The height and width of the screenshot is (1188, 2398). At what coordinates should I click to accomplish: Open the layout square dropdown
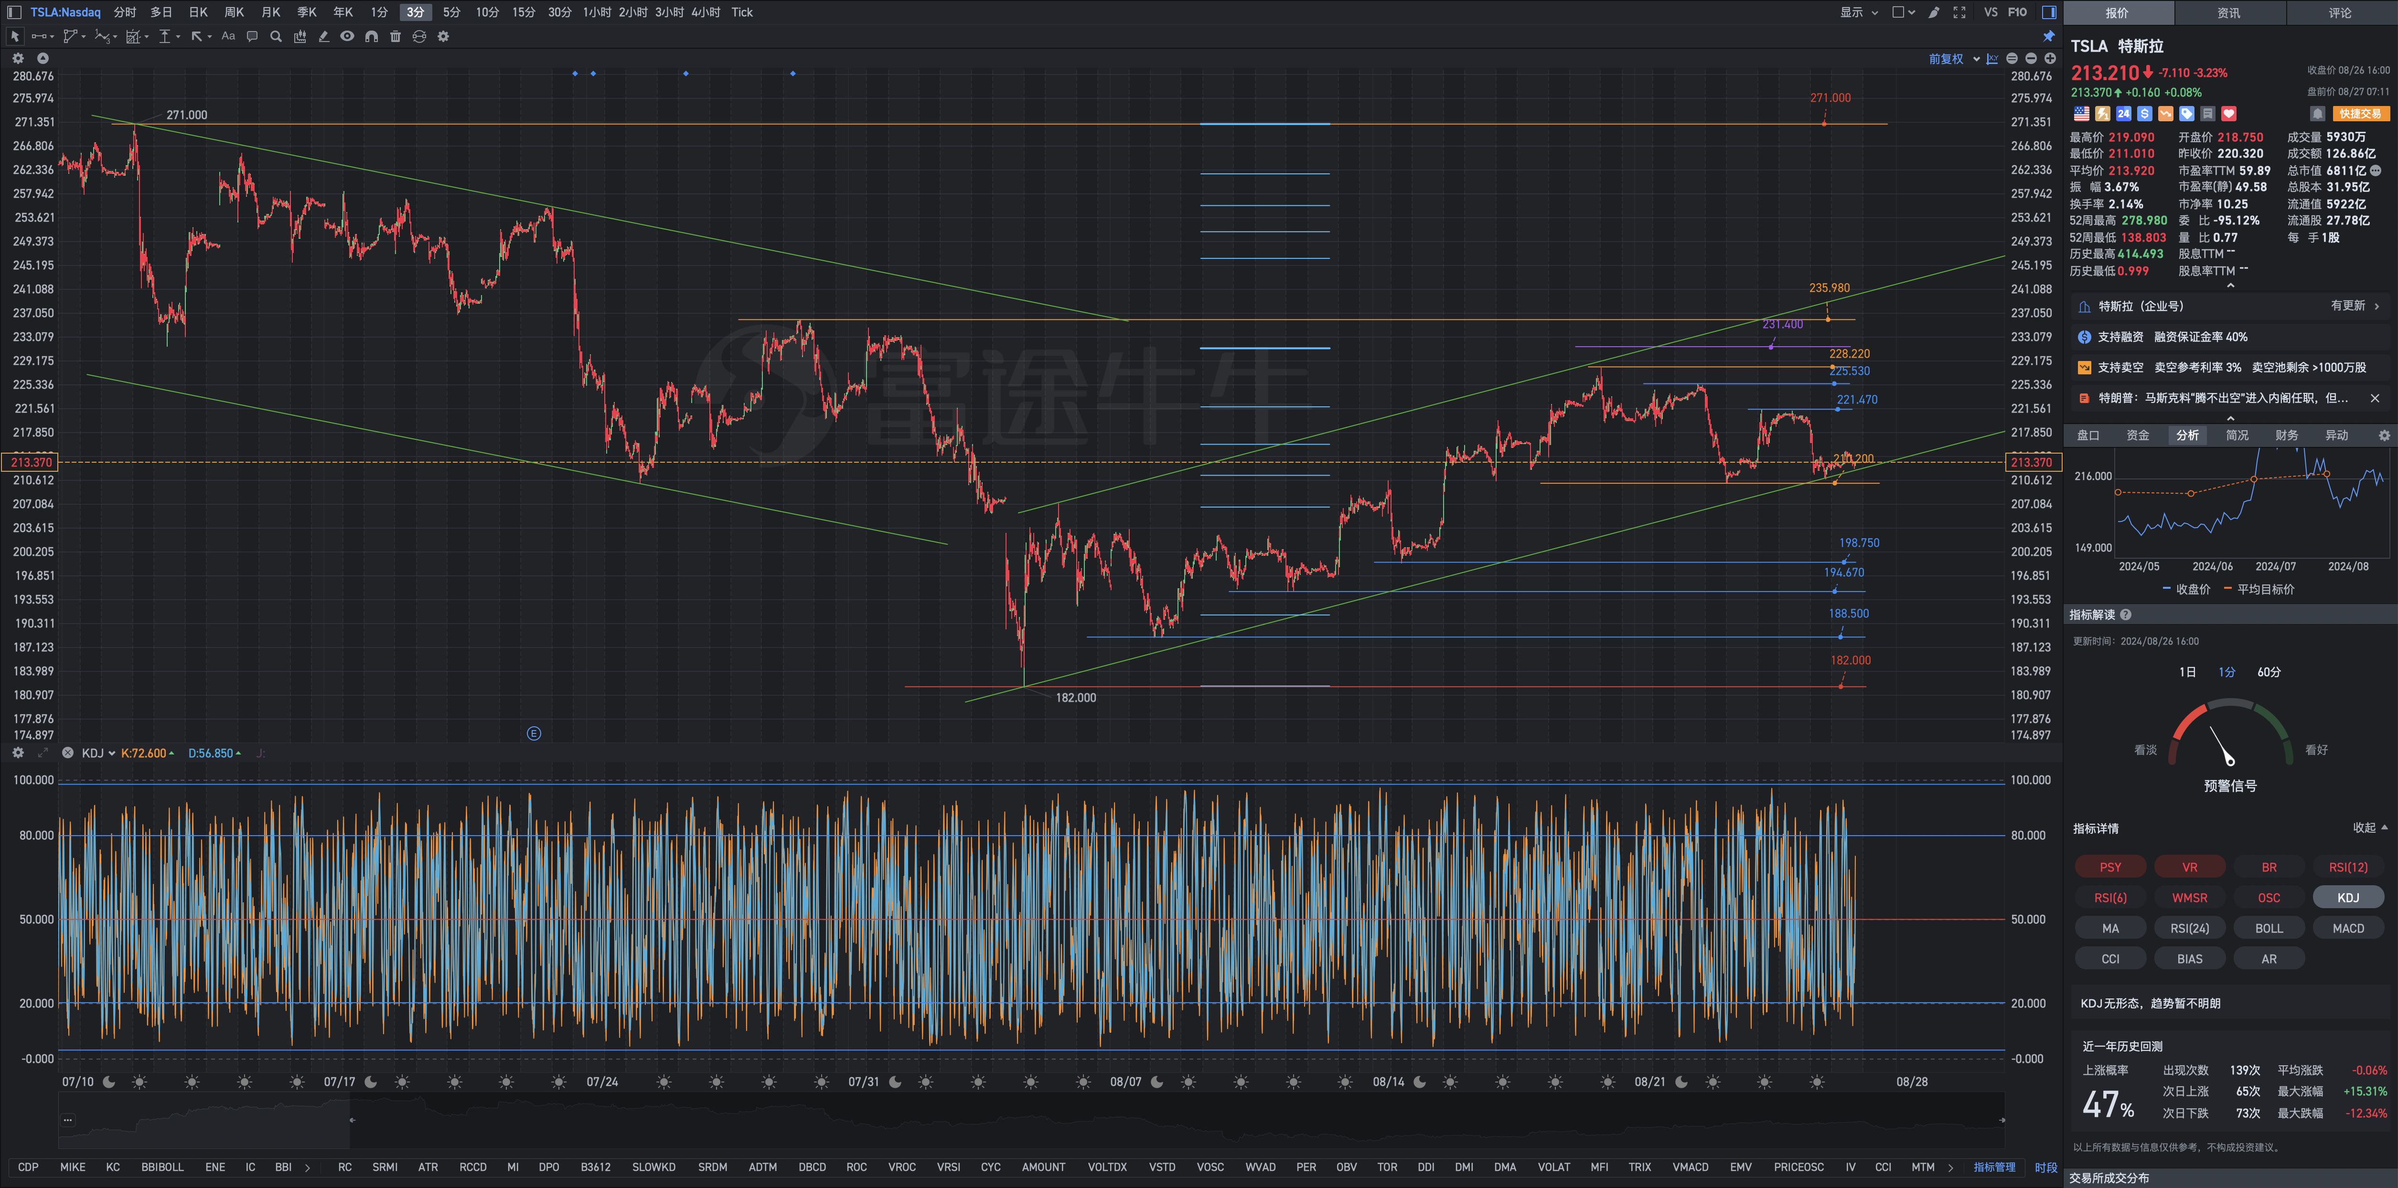(1904, 12)
